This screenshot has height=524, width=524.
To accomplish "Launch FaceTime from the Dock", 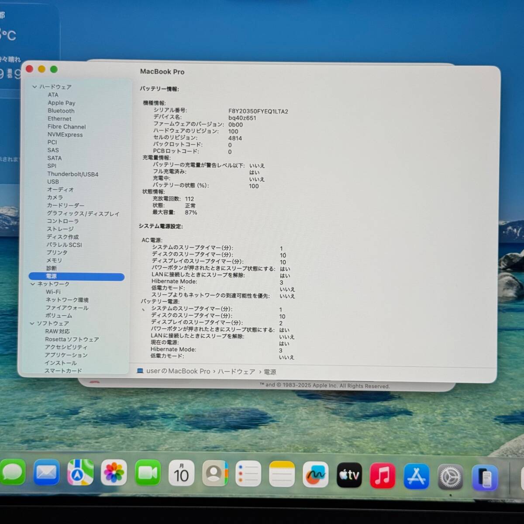I will click(x=148, y=473).
